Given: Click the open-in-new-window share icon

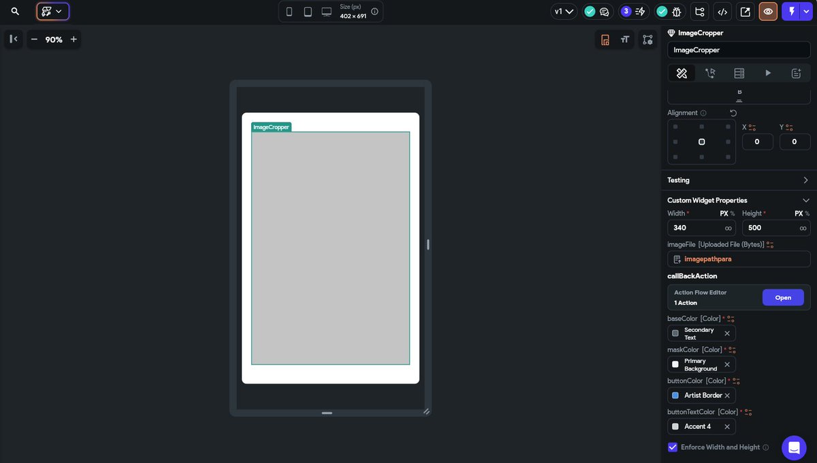Looking at the screenshot, I should pos(746,12).
